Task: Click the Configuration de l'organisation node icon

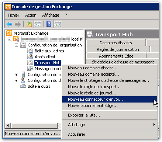Action: (x=23, y=45)
